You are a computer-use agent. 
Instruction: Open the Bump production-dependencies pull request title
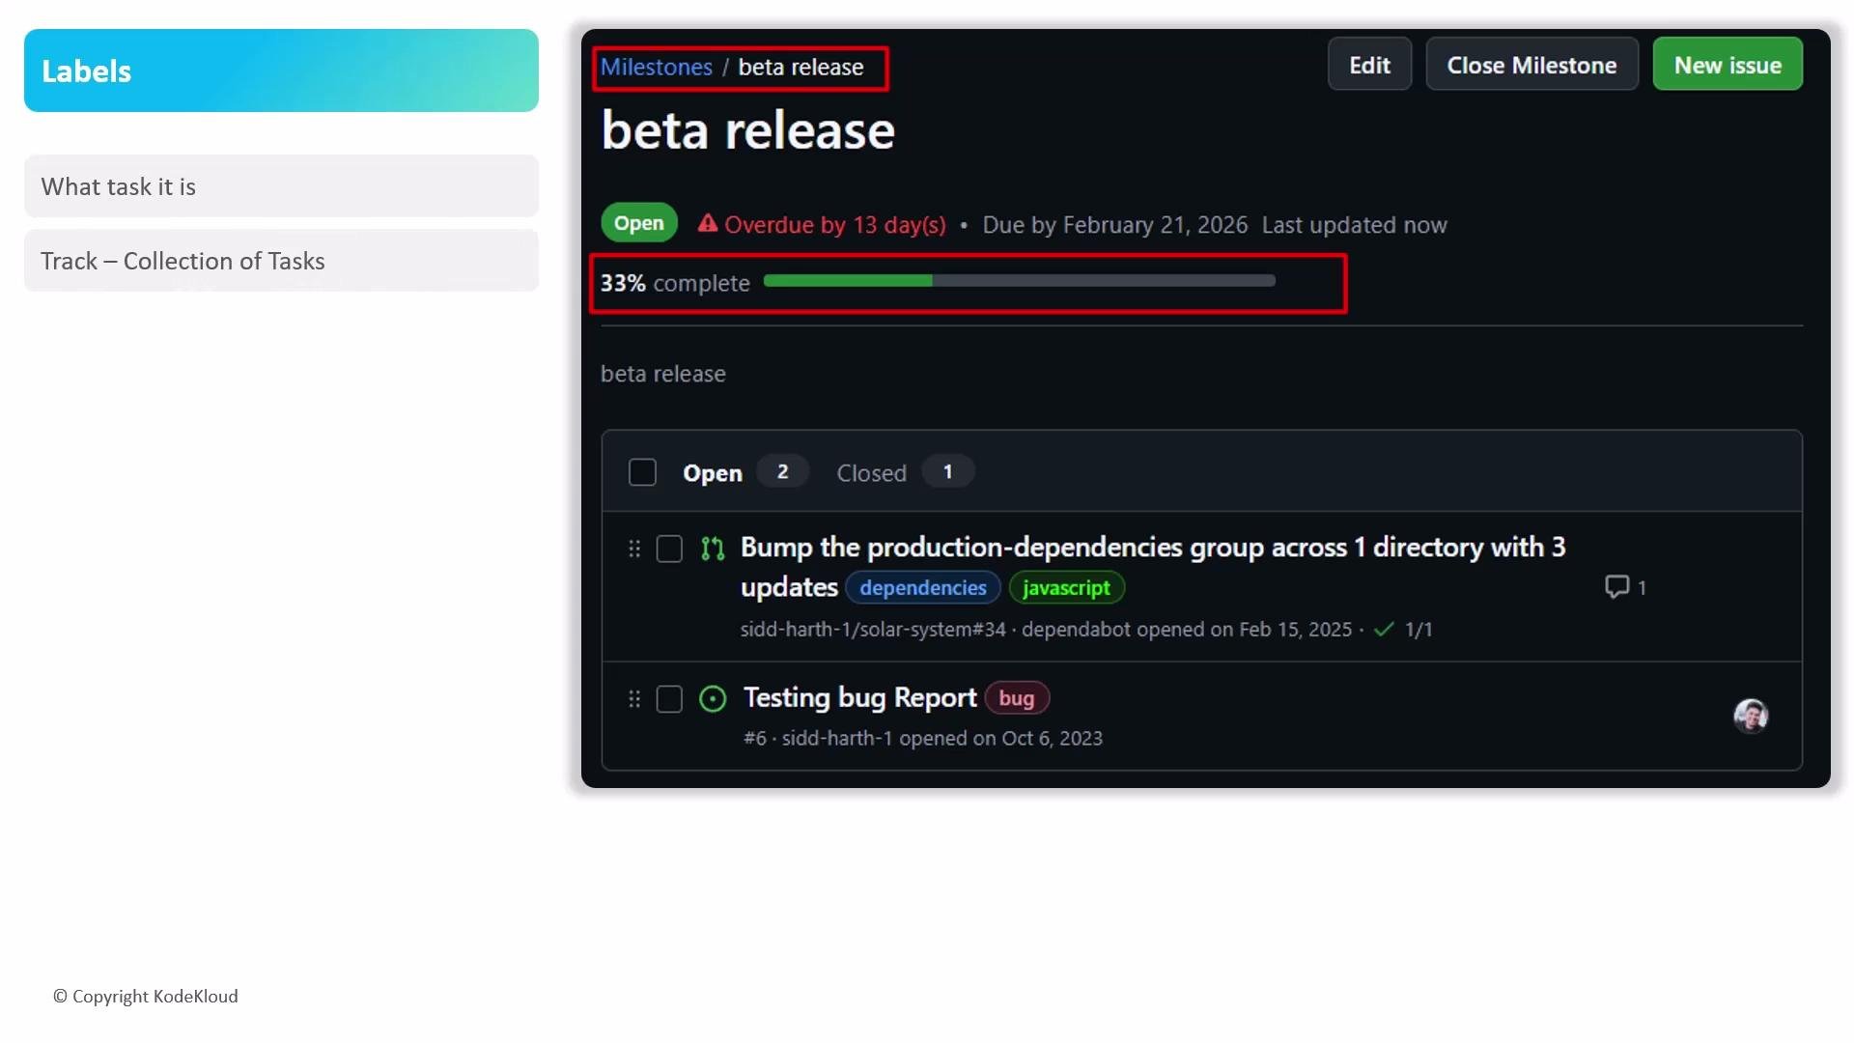coord(1153,567)
